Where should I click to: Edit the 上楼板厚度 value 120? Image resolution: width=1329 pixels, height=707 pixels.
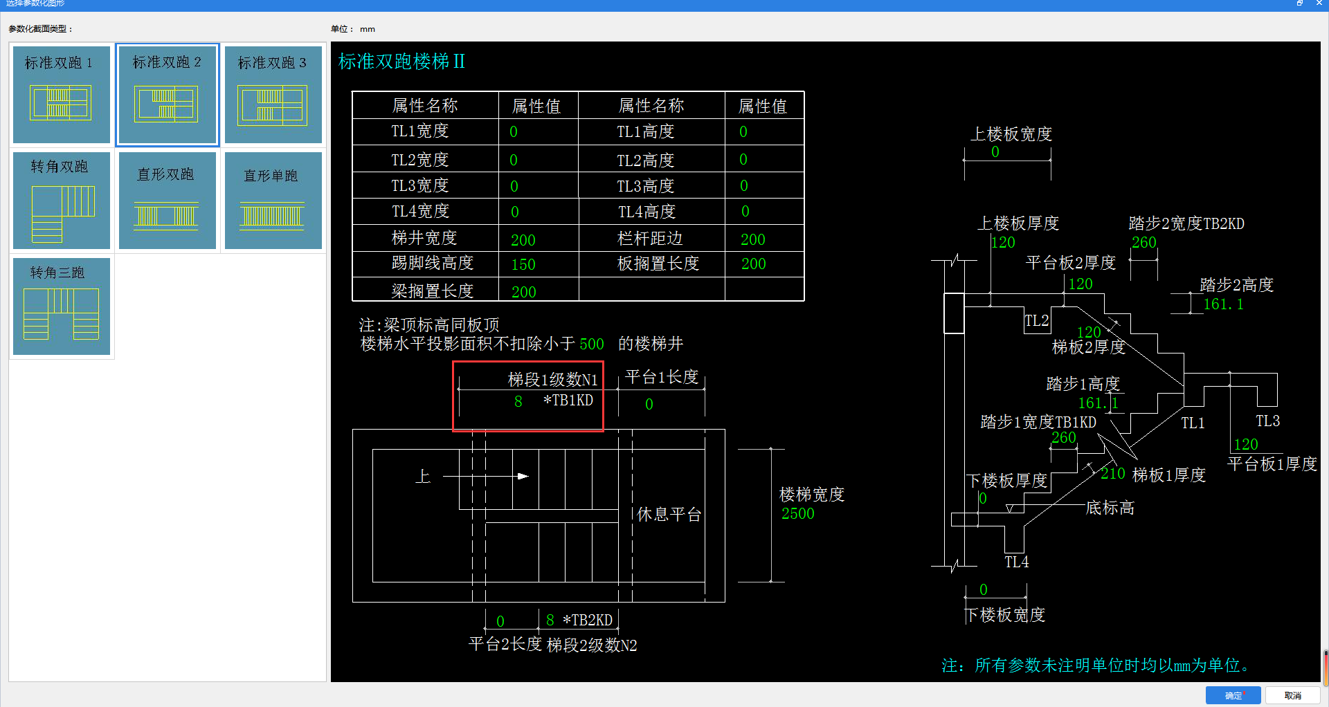click(1003, 242)
